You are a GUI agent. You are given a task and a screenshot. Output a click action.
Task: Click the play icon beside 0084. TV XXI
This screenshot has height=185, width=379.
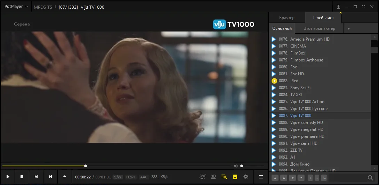[274, 95]
